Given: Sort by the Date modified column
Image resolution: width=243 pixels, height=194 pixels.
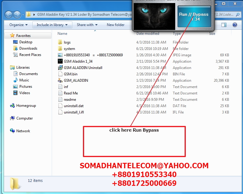Looking at the screenshot, I should point(148,34).
